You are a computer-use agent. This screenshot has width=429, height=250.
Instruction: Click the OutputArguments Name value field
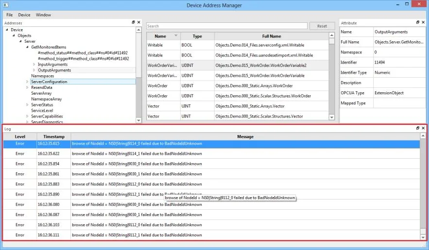(x=400, y=32)
